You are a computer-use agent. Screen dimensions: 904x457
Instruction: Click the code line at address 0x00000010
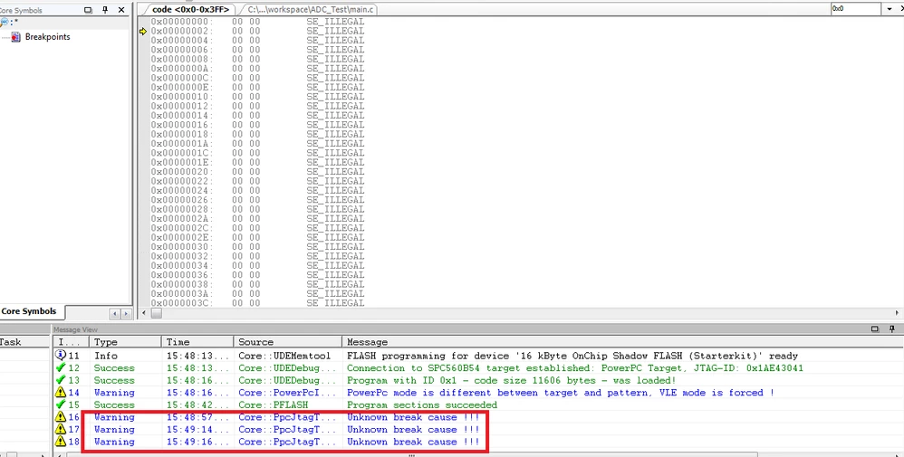258,97
